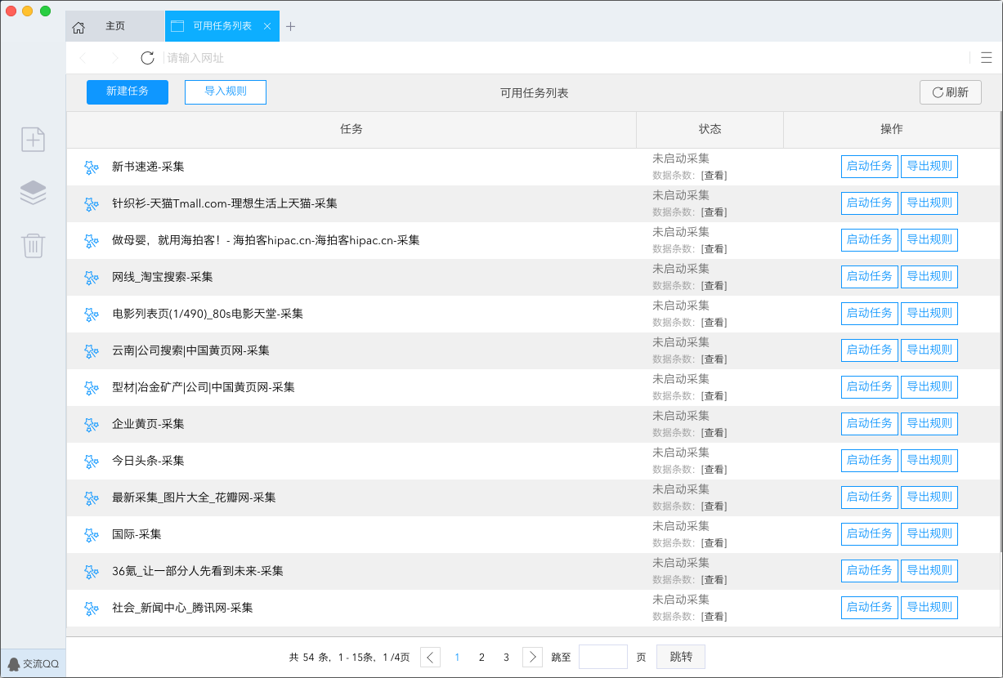The image size is (1003, 678).
Task: Click the 新建任务 button
Action: 128,92
